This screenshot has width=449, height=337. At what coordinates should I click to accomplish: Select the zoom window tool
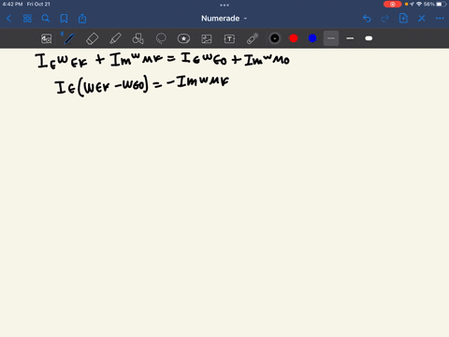47,38
